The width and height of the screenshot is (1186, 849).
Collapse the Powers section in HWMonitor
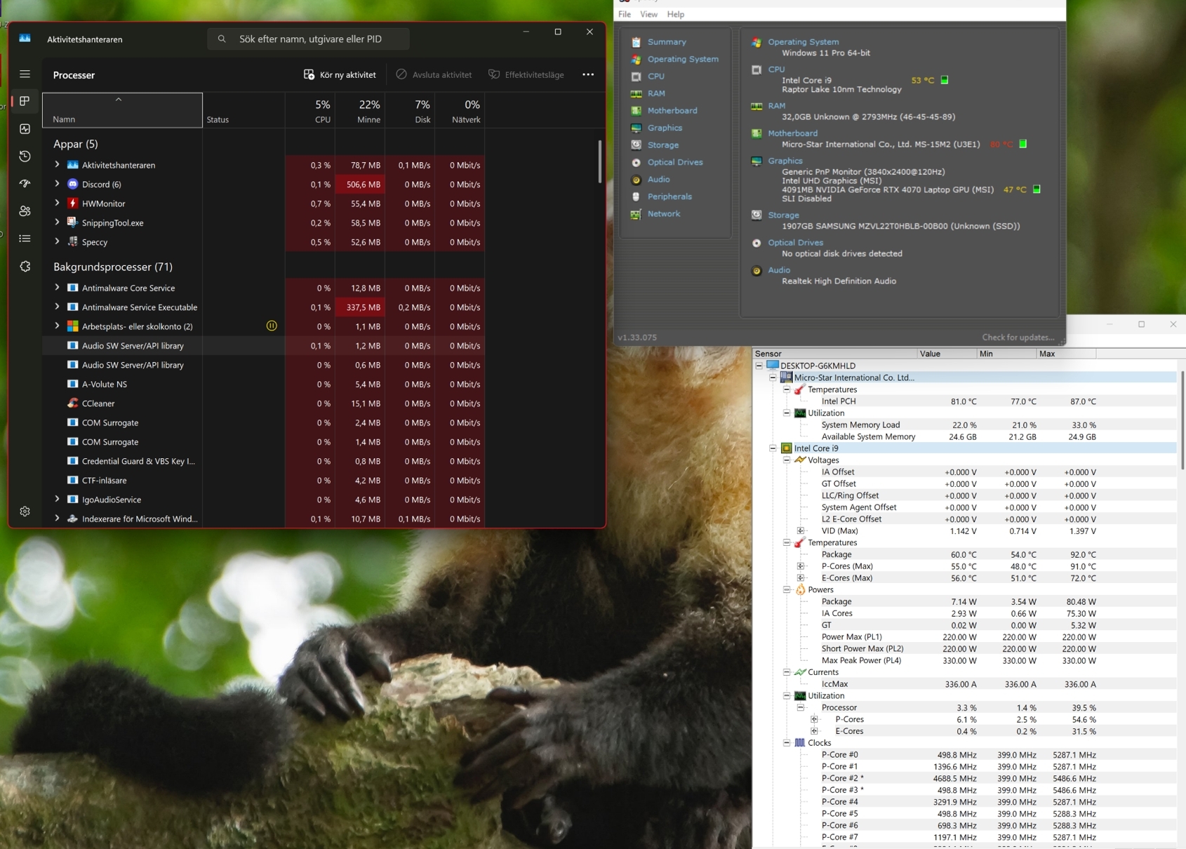coord(787,590)
